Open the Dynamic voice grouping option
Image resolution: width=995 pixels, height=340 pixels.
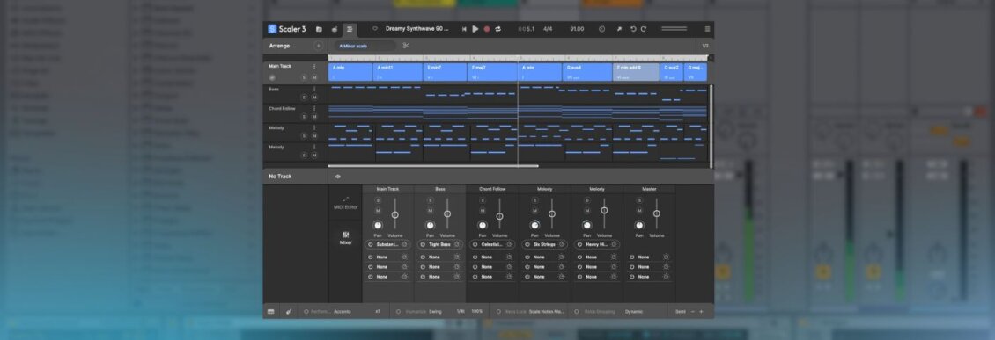coord(634,312)
